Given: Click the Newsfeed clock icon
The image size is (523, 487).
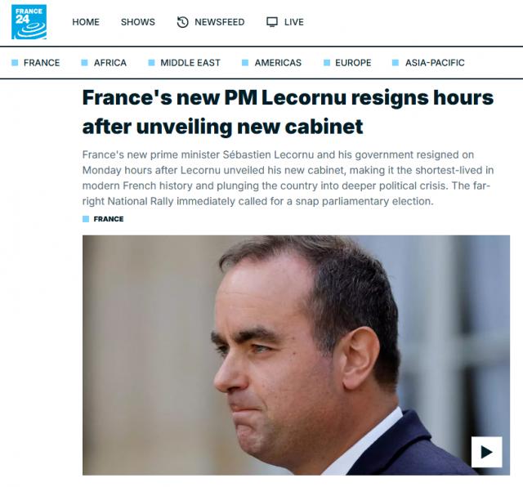Looking at the screenshot, I should [182, 22].
